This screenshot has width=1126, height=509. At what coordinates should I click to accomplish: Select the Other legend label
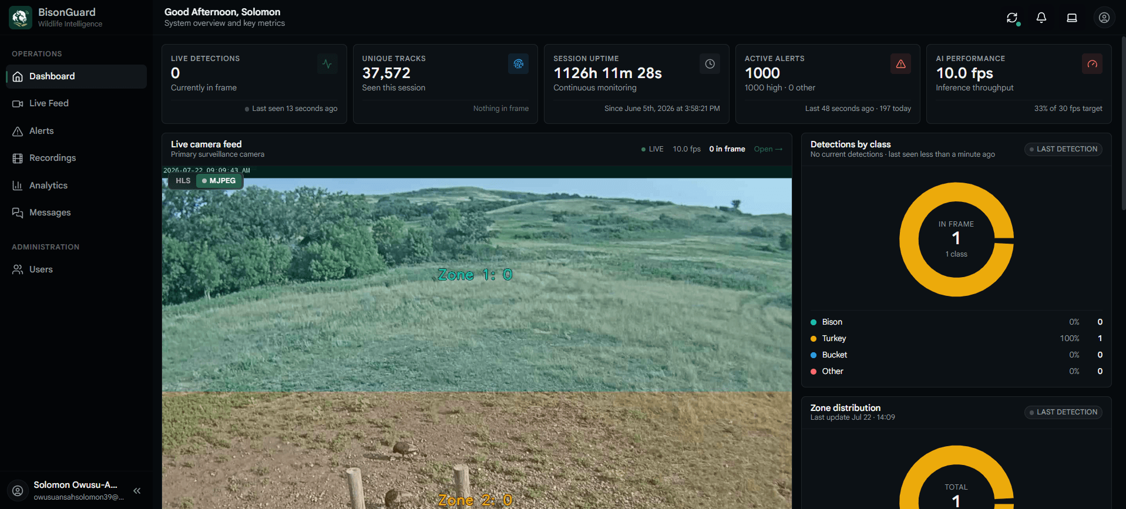(832, 372)
